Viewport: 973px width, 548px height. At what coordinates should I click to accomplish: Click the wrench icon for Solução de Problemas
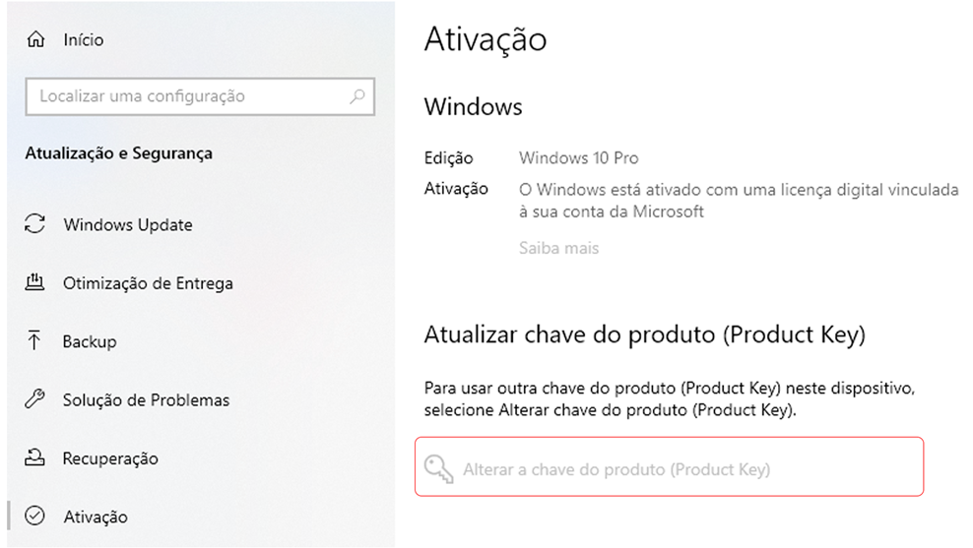pos(34,399)
